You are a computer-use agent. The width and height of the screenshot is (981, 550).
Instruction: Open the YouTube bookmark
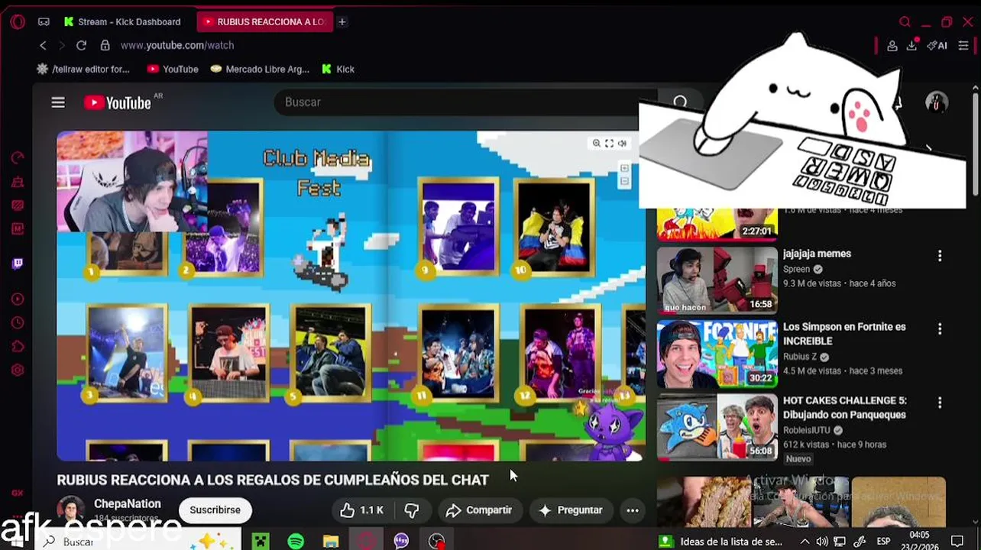pyautogui.click(x=173, y=69)
